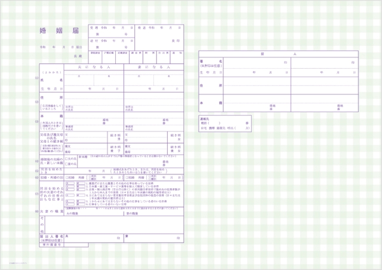This screenshot has height=270, width=382.
Task: Click second witness 住所 address field
Action: coord(325,85)
